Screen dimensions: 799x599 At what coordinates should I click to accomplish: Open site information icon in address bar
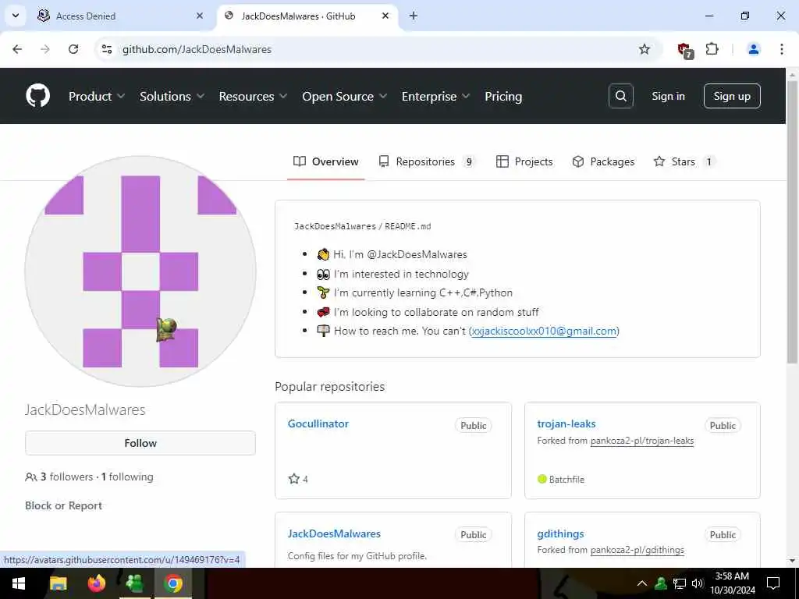click(106, 49)
